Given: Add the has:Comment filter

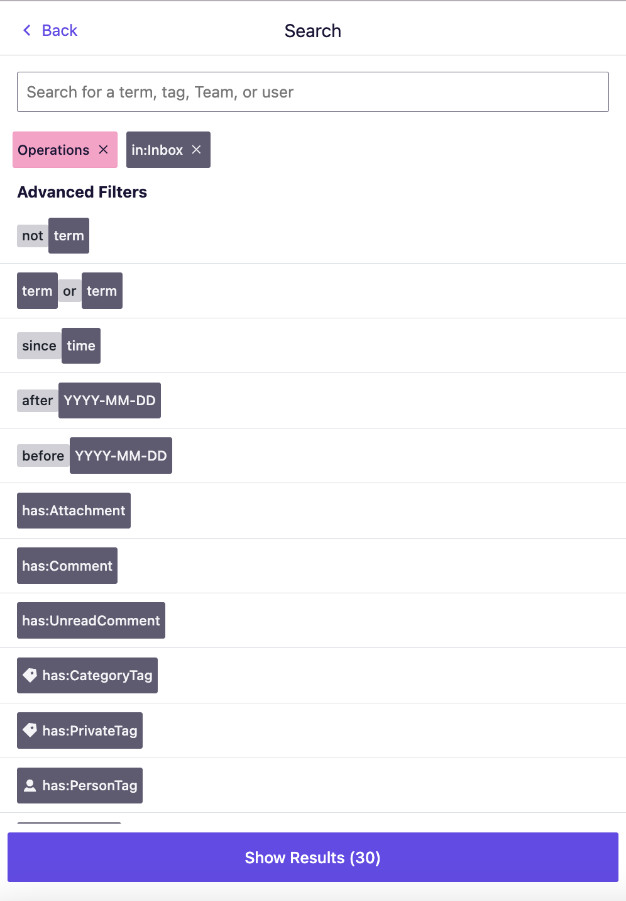Looking at the screenshot, I should pyautogui.click(x=67, y=566).
